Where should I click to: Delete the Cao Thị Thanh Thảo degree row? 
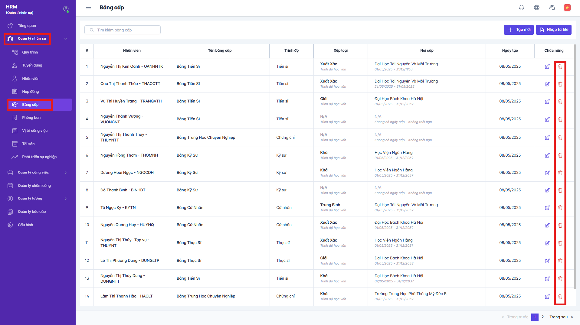point(560,84)
